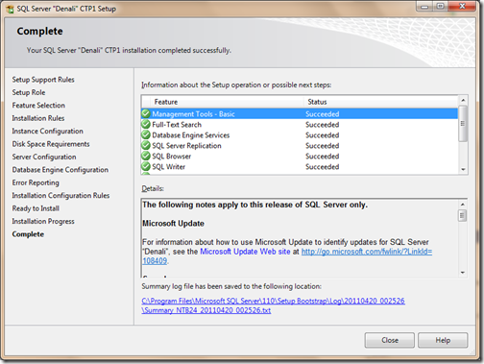This screenshot has width=484, height=364.
Task: Select the SQL Browser feature row
Action: (300, 156)
